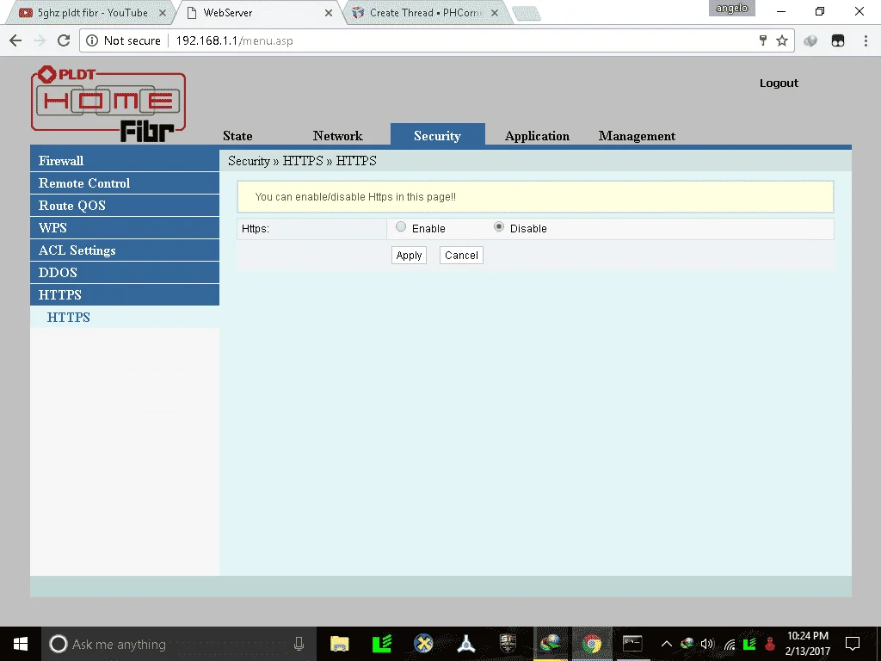Open the ACL Settings sidebar section
Screen dimensions: 881x661
point(125,250)
